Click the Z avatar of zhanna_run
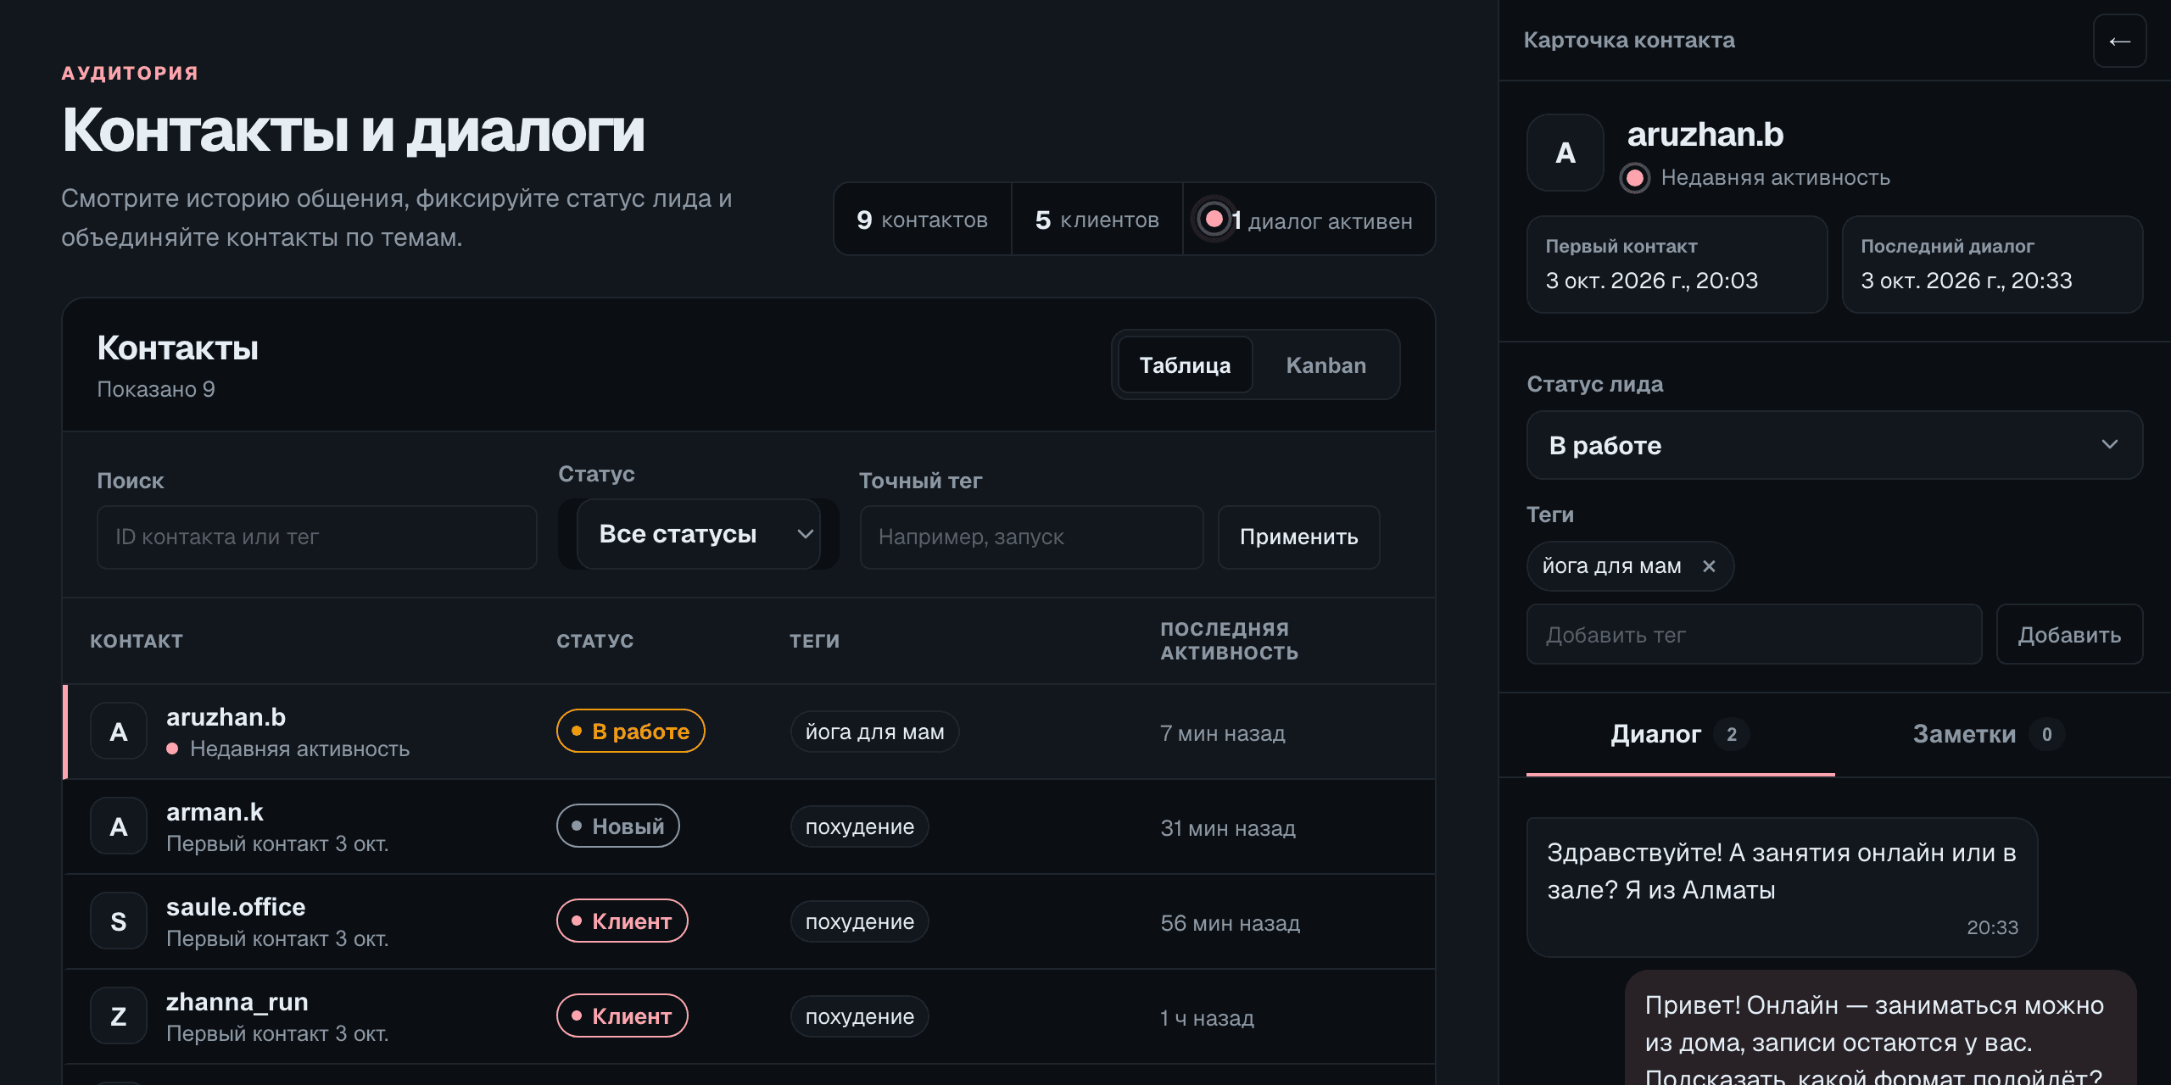 coord(119,1016)
